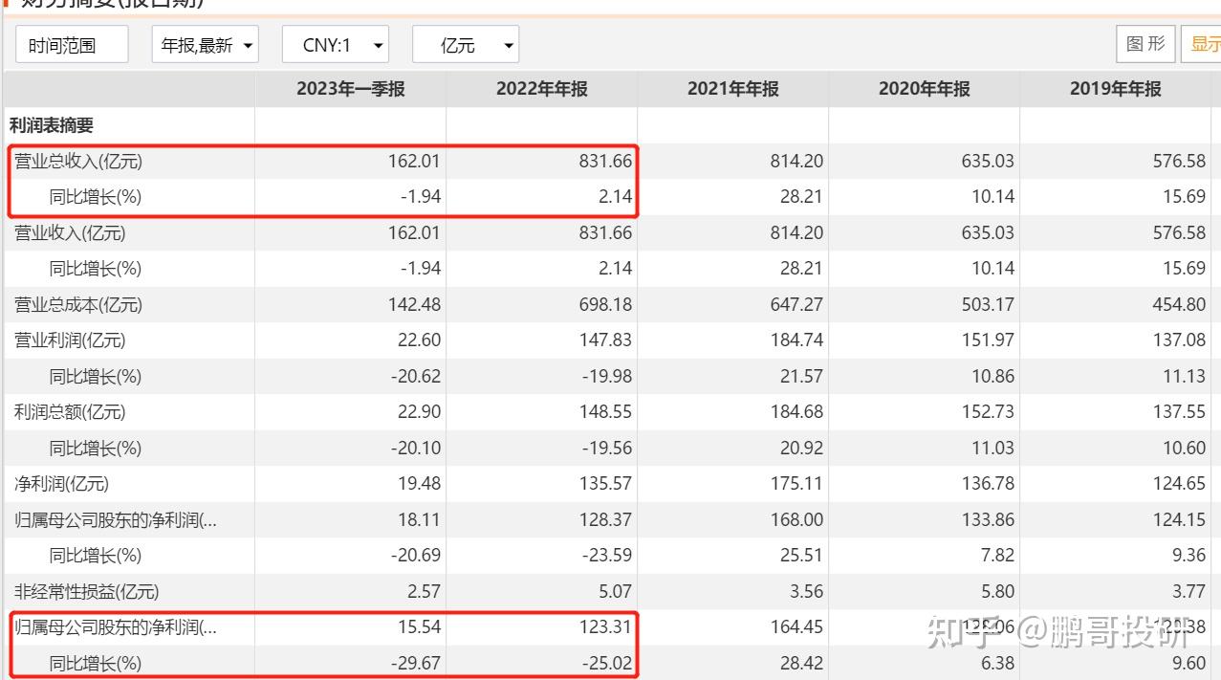1221x680 pixels.
Task: Click the 18.11 cell
Action: [419, 520]
